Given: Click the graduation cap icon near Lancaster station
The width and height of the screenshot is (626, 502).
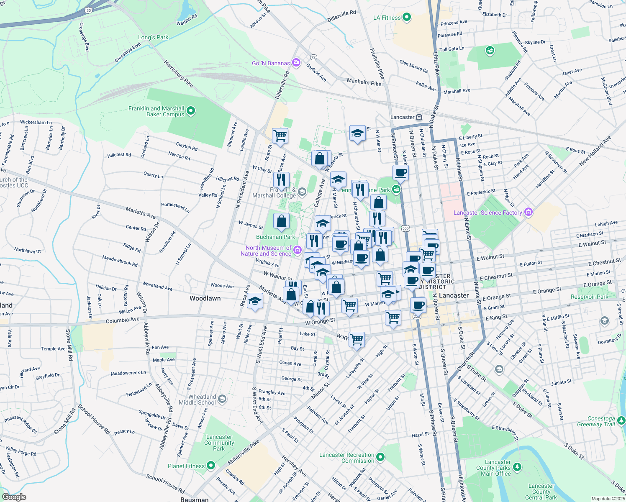Looking at the screenshot, I should click(x=358, y=134).
